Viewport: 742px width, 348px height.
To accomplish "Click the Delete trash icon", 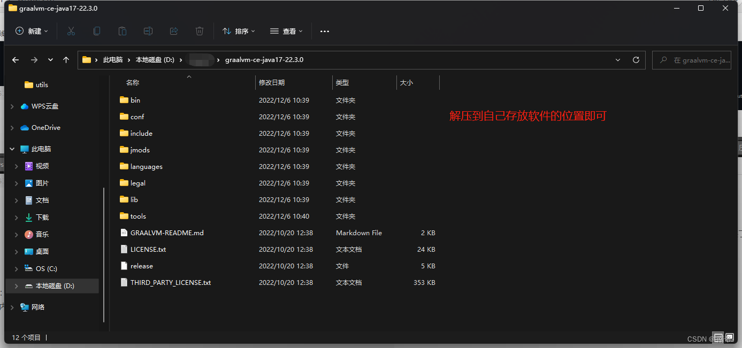I will click(x=200, y=32).
